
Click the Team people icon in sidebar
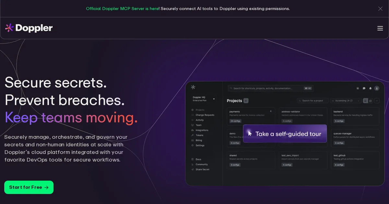coord(193,125)
